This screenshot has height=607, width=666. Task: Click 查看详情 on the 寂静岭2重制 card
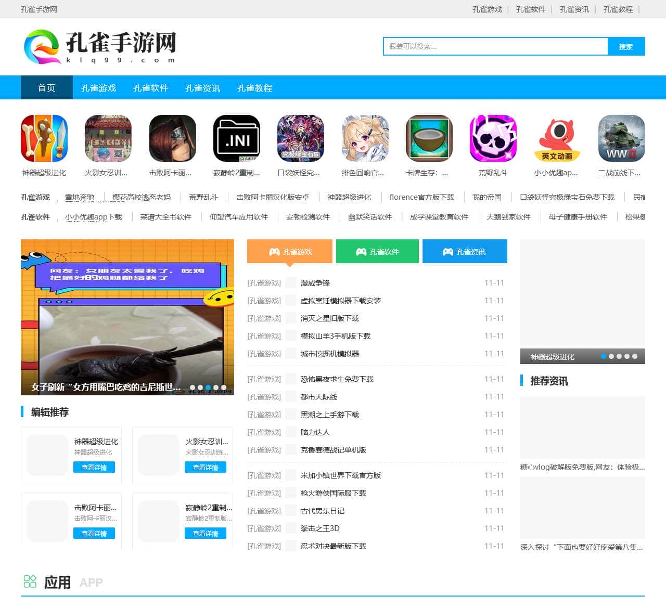(x=206, y=534)
